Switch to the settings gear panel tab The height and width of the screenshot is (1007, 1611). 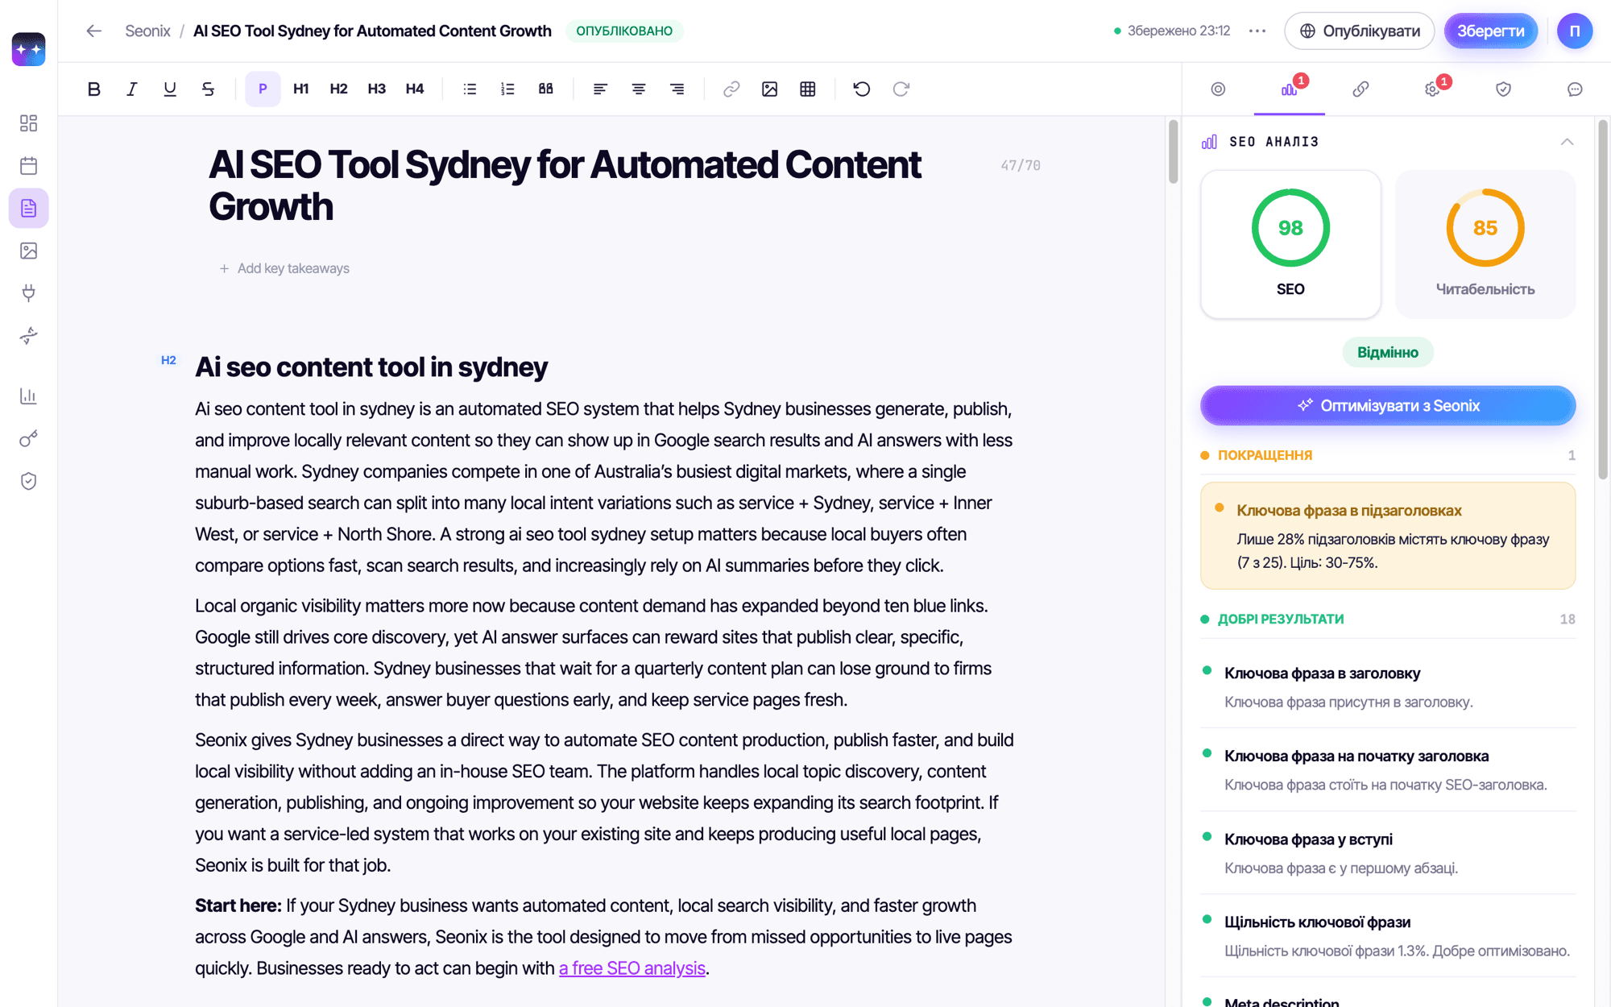(x=1432, y=89)
